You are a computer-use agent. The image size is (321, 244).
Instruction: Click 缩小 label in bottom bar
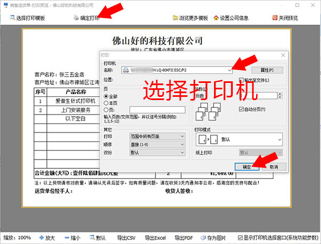click(x=75, y=238)
